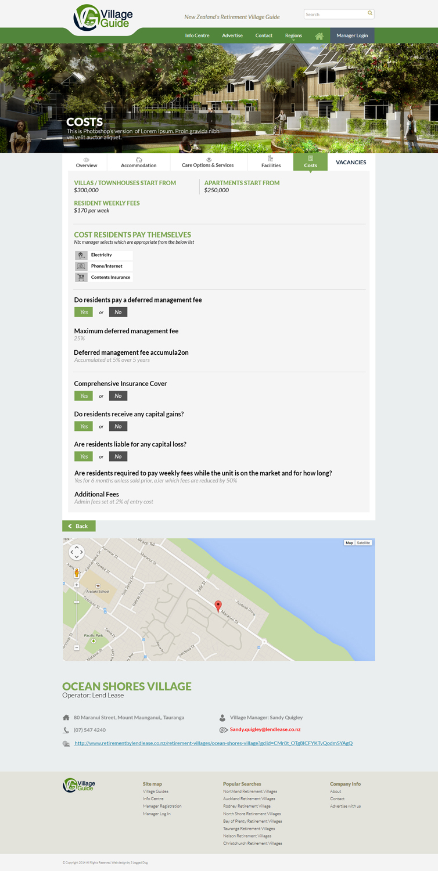
Task: Open the Contact menu item
Action: click(264, 35)
